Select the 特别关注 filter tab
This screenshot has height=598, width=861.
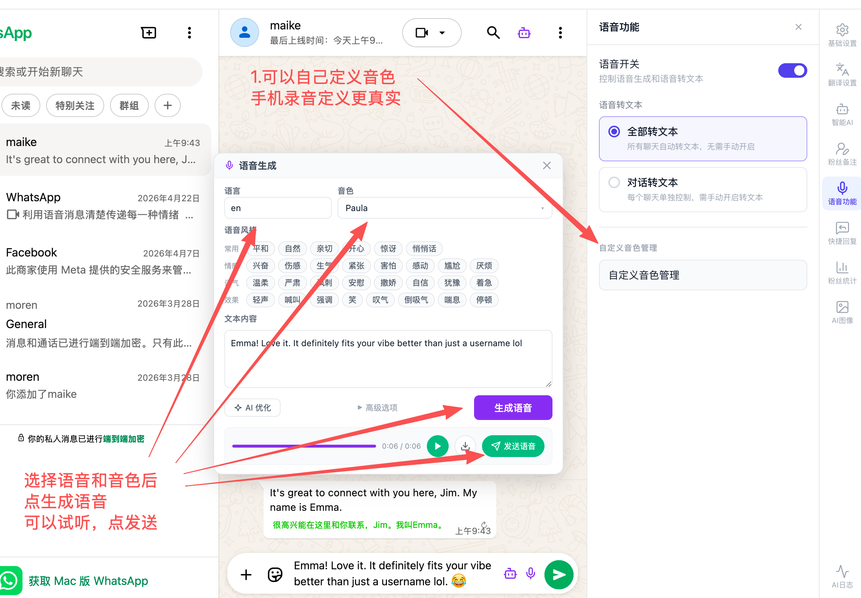(x=75, y=105)
